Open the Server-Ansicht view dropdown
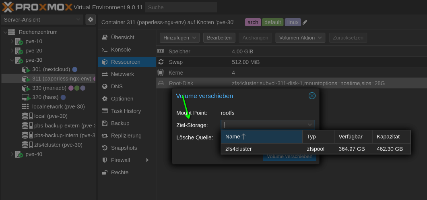 click(x=42, y=20)
